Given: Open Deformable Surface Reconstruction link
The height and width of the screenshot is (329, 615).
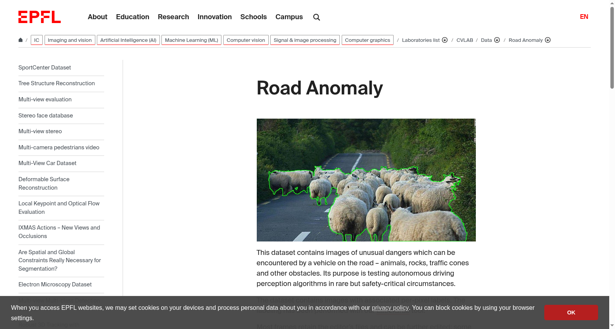Looking at the screenshot, I should [44, 184].
